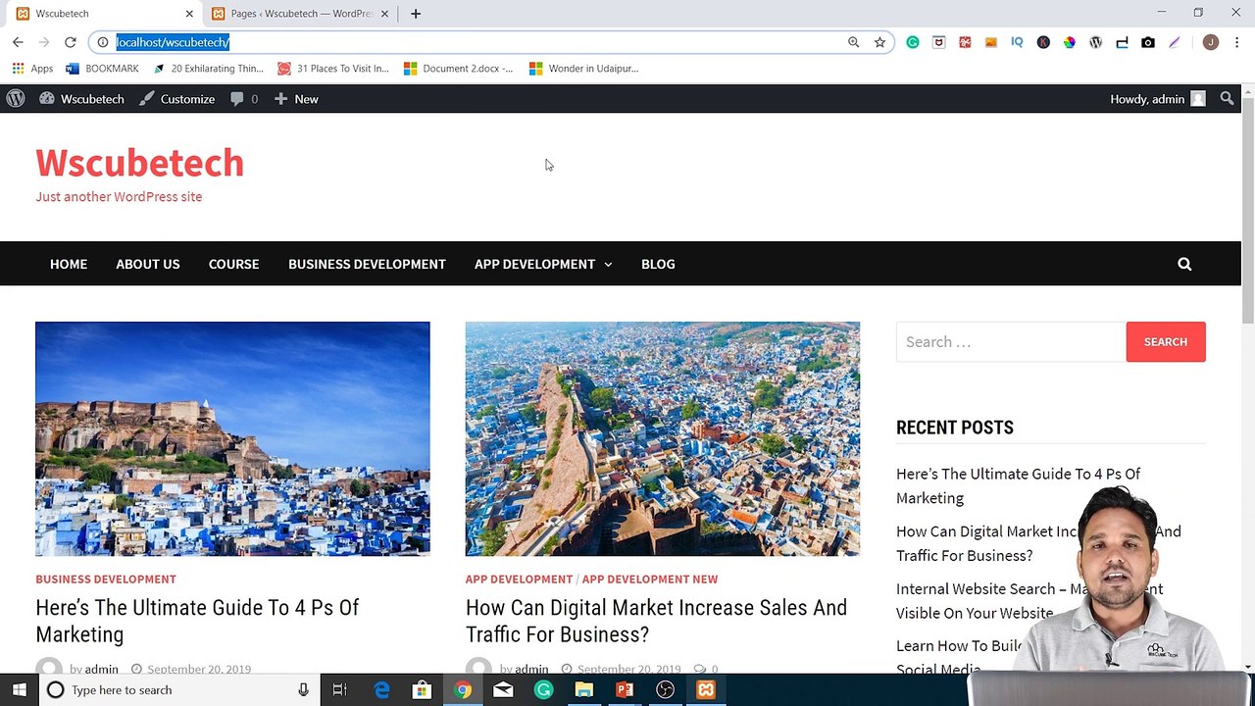Click the taskbar microphone icon
This screenshot has height=706, width=1255.
[x=304, y=690]
